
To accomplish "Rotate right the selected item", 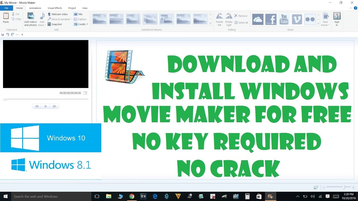I will [229, 19].
